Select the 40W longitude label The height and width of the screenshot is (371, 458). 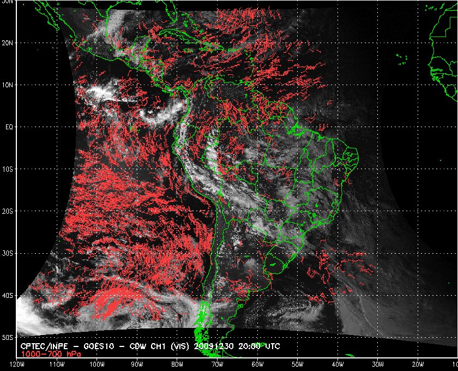click(338, 364)
